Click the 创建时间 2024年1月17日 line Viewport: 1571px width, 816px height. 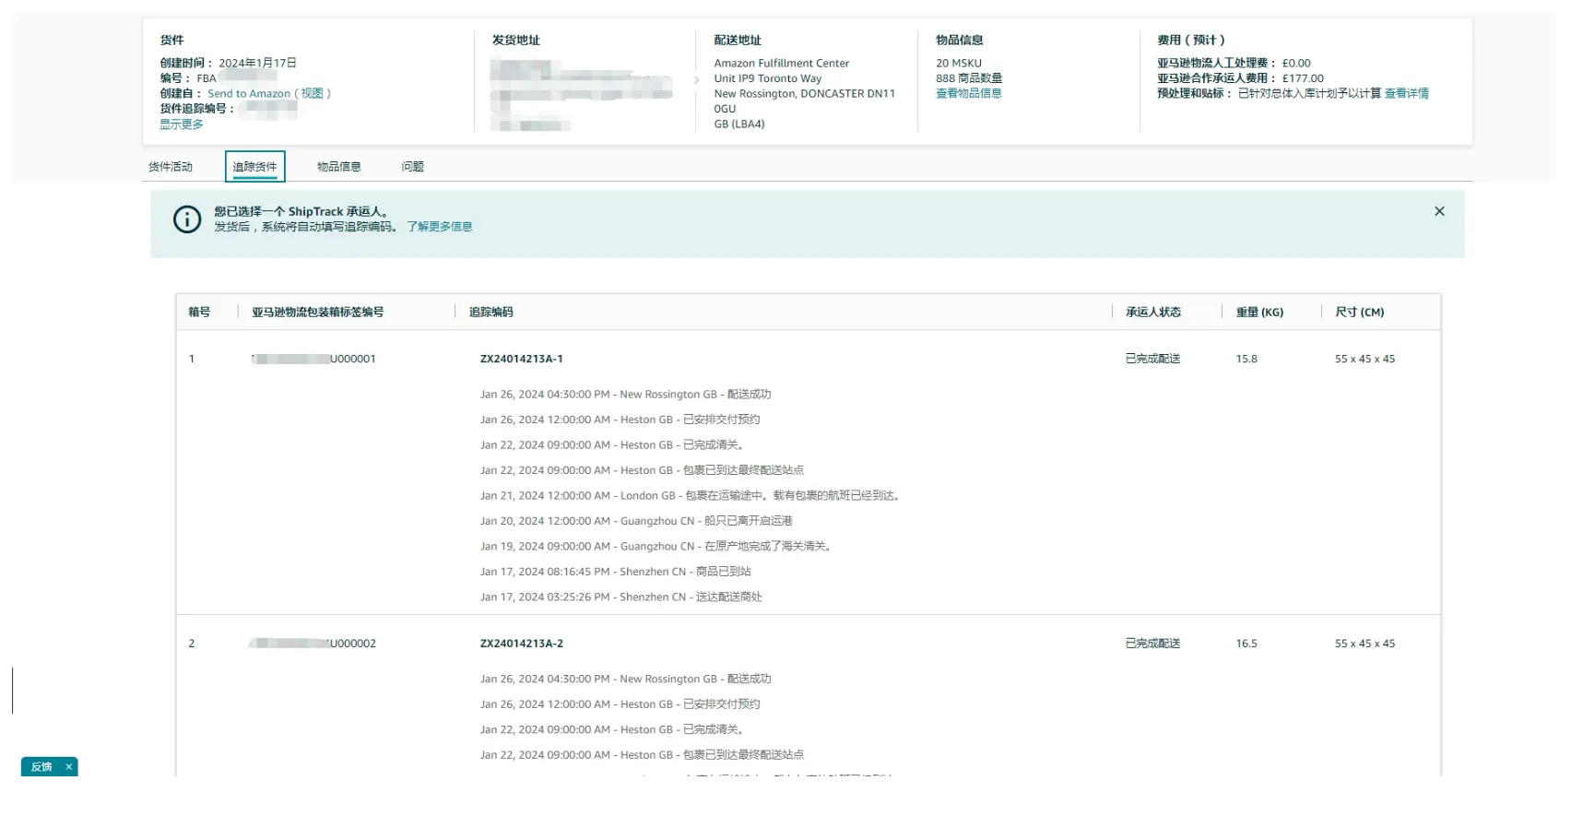pos(229,63)
